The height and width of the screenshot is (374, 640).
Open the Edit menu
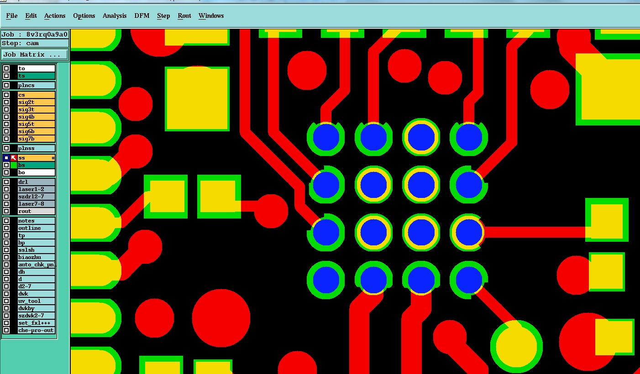coord(31,16)
